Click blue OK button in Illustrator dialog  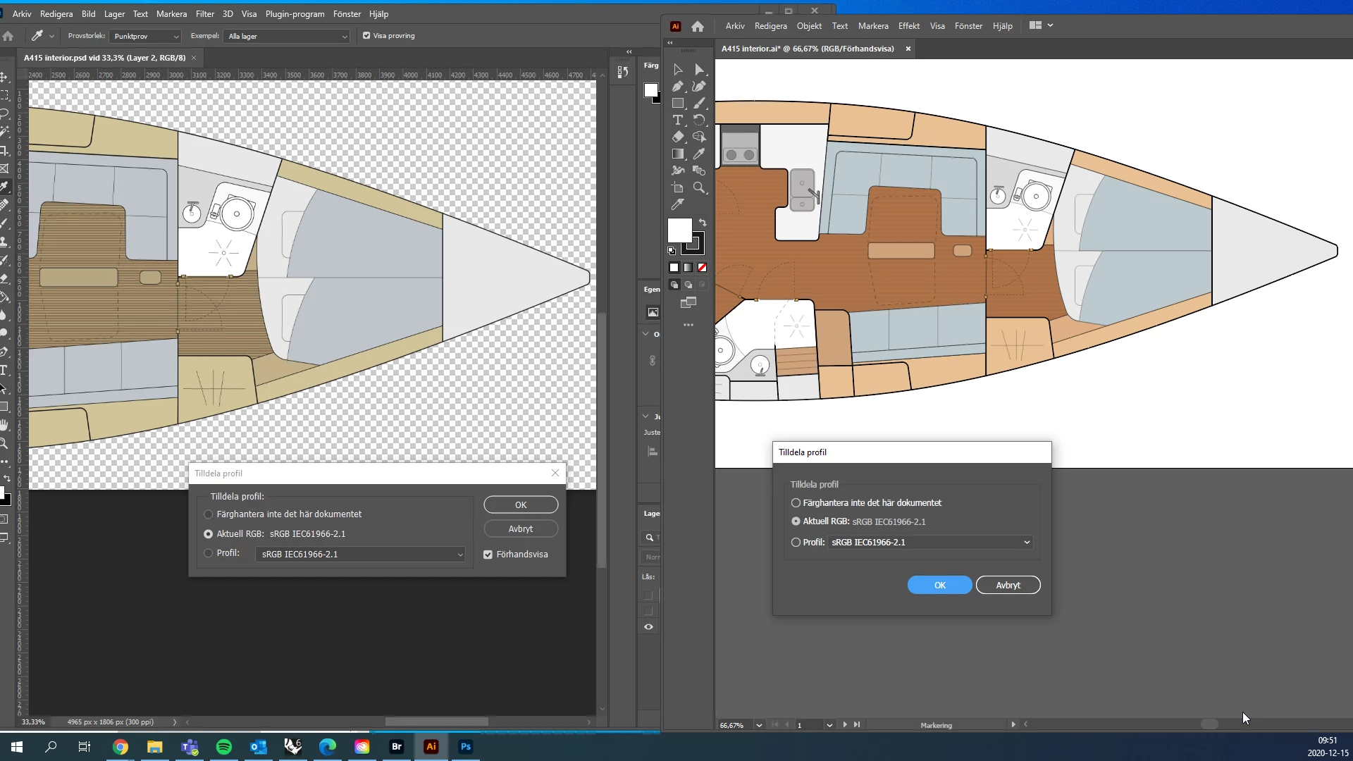[x=939, y=585]
